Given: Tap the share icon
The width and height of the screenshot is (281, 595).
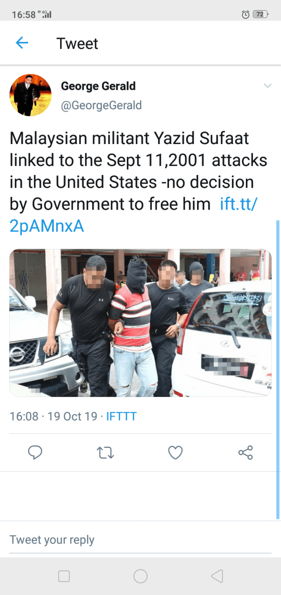Looking at the screenshot, I should pyautogui.click(x=245, y=452).
